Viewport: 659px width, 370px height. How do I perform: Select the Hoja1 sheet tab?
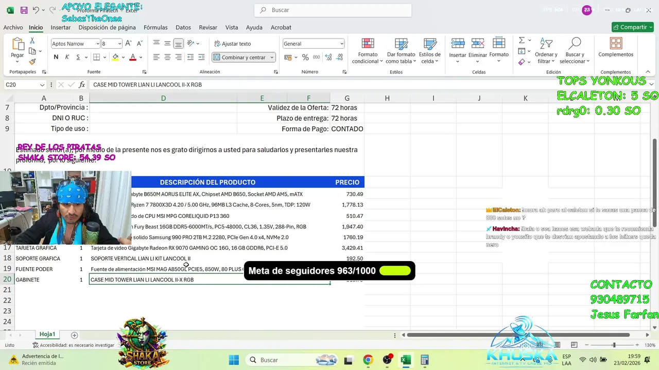click(47, 335)
